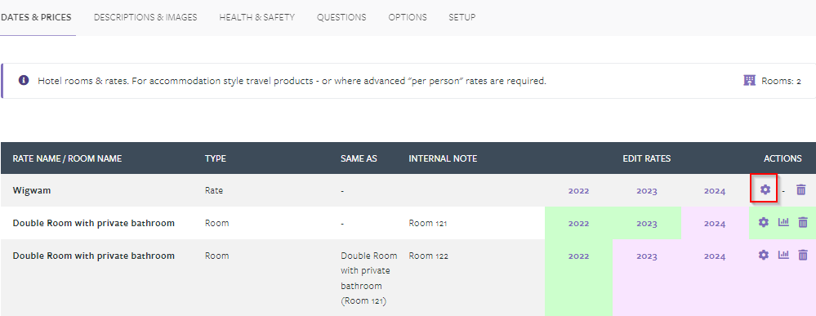Open the Health & Safety tab

pos(257,17)
